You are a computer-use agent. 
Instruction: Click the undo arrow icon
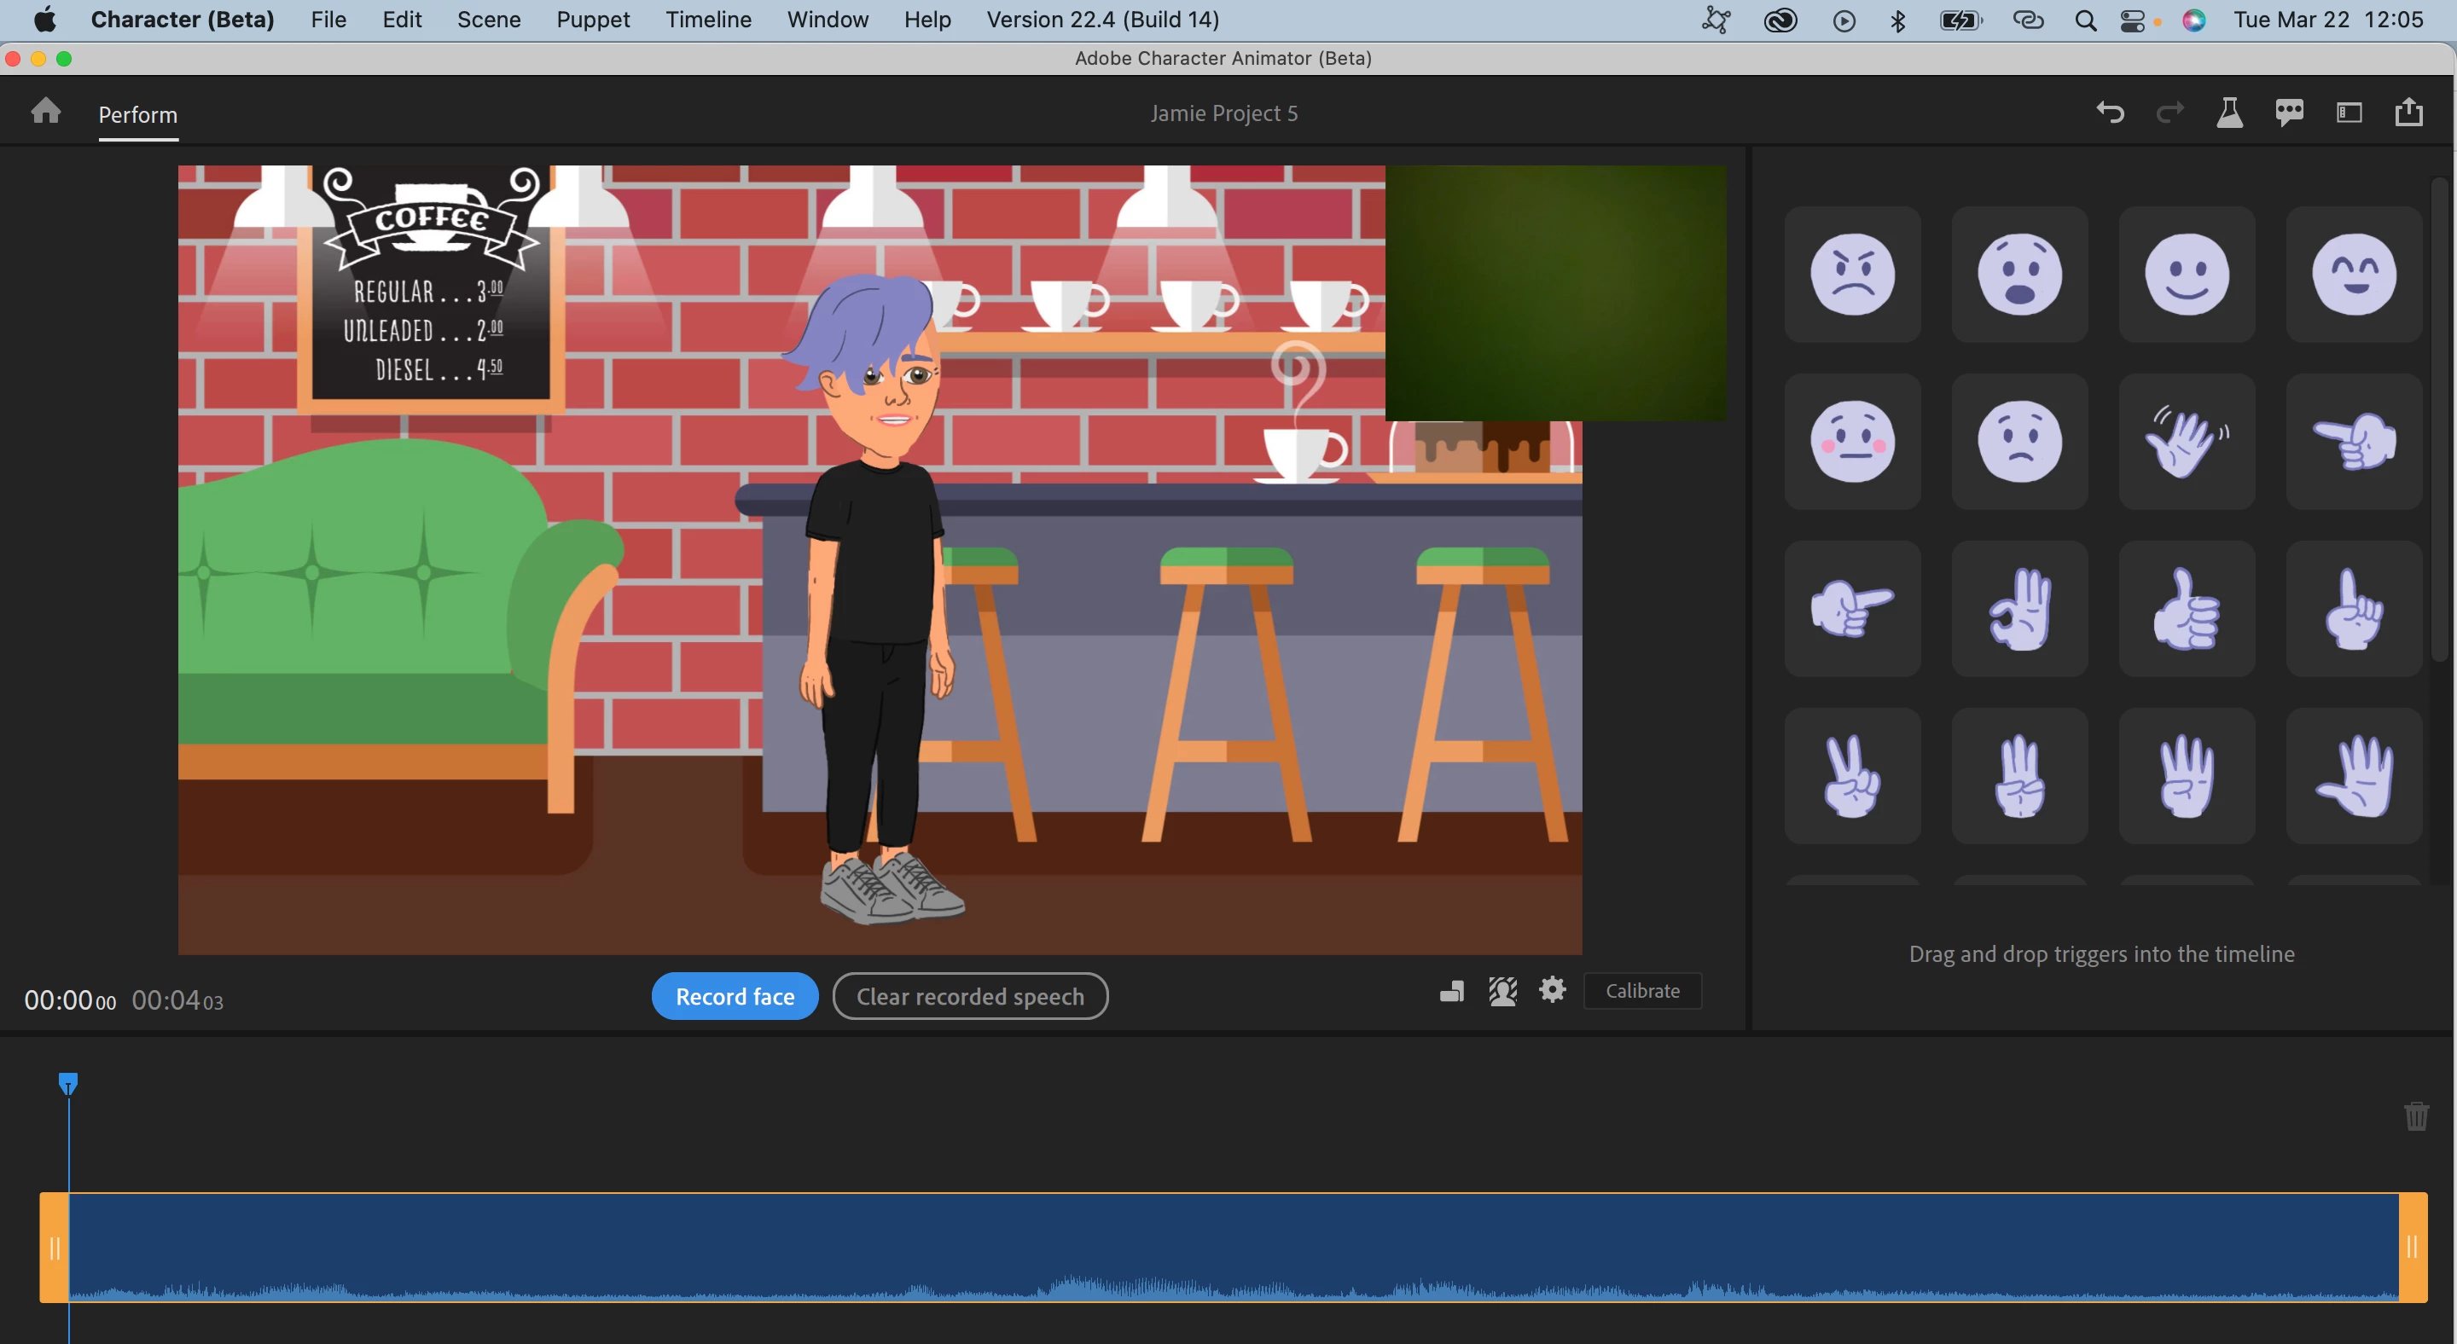tap(2110, 113)
